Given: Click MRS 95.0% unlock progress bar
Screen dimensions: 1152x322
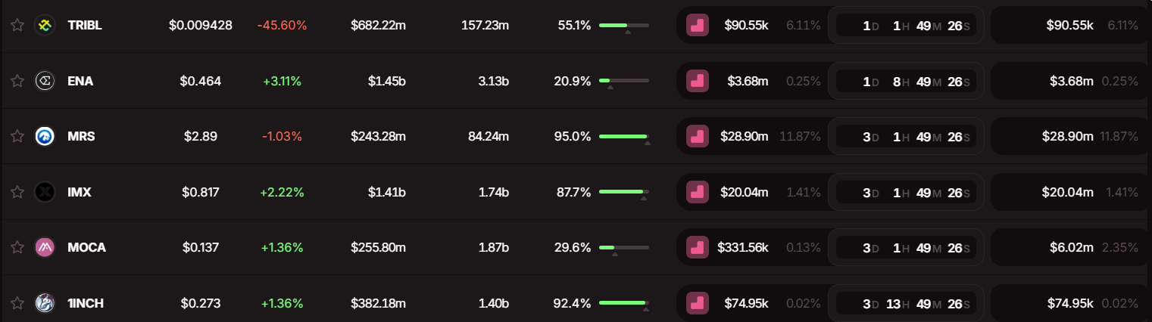Looking at the screenshot, I should (x=624, y=137).
